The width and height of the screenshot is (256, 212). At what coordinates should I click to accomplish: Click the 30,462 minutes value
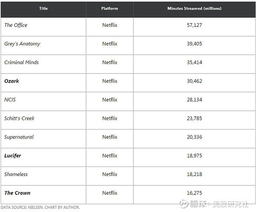coord(195,81)
